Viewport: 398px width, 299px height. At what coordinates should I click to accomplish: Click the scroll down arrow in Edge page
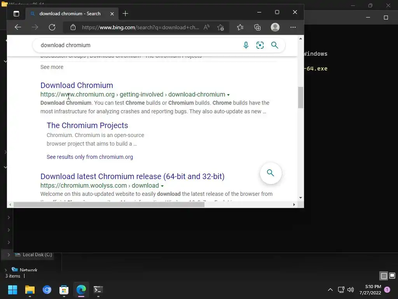tap(300, 197)
